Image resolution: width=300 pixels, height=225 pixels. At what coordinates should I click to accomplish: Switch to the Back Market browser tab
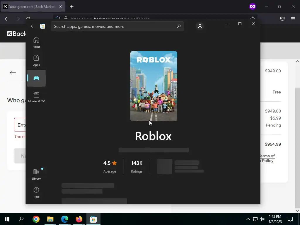pos(33,6)
